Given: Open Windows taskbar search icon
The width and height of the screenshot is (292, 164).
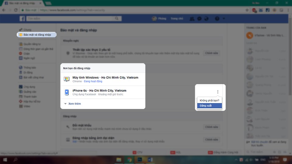Looking at the screenshot, I should 16,160.
